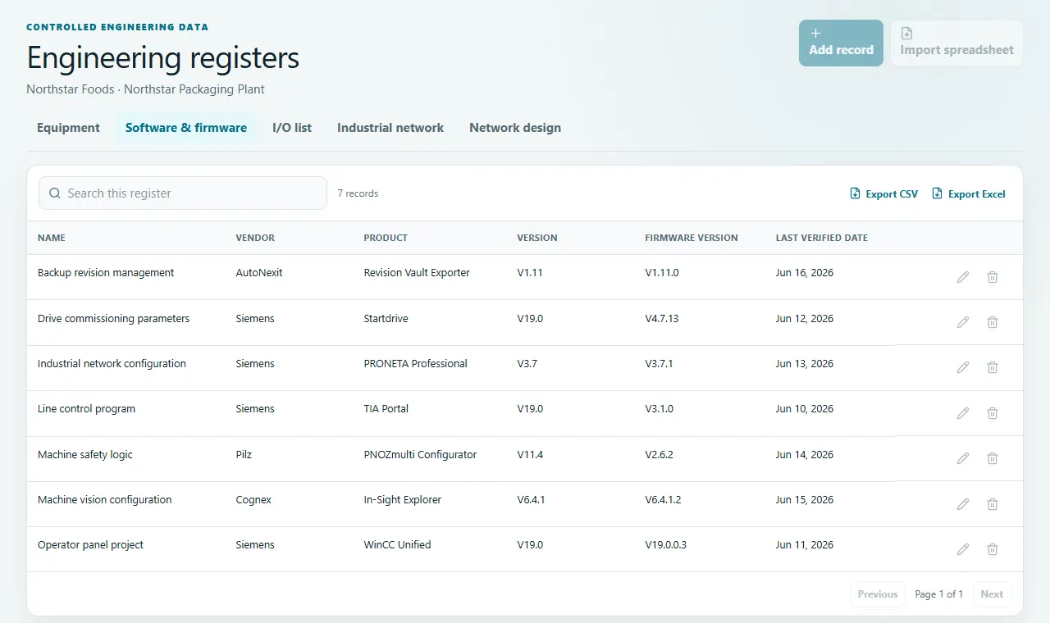Click the Pilz vendor cell
Viewport: 1050px width, 623px height.
[244, 455]
